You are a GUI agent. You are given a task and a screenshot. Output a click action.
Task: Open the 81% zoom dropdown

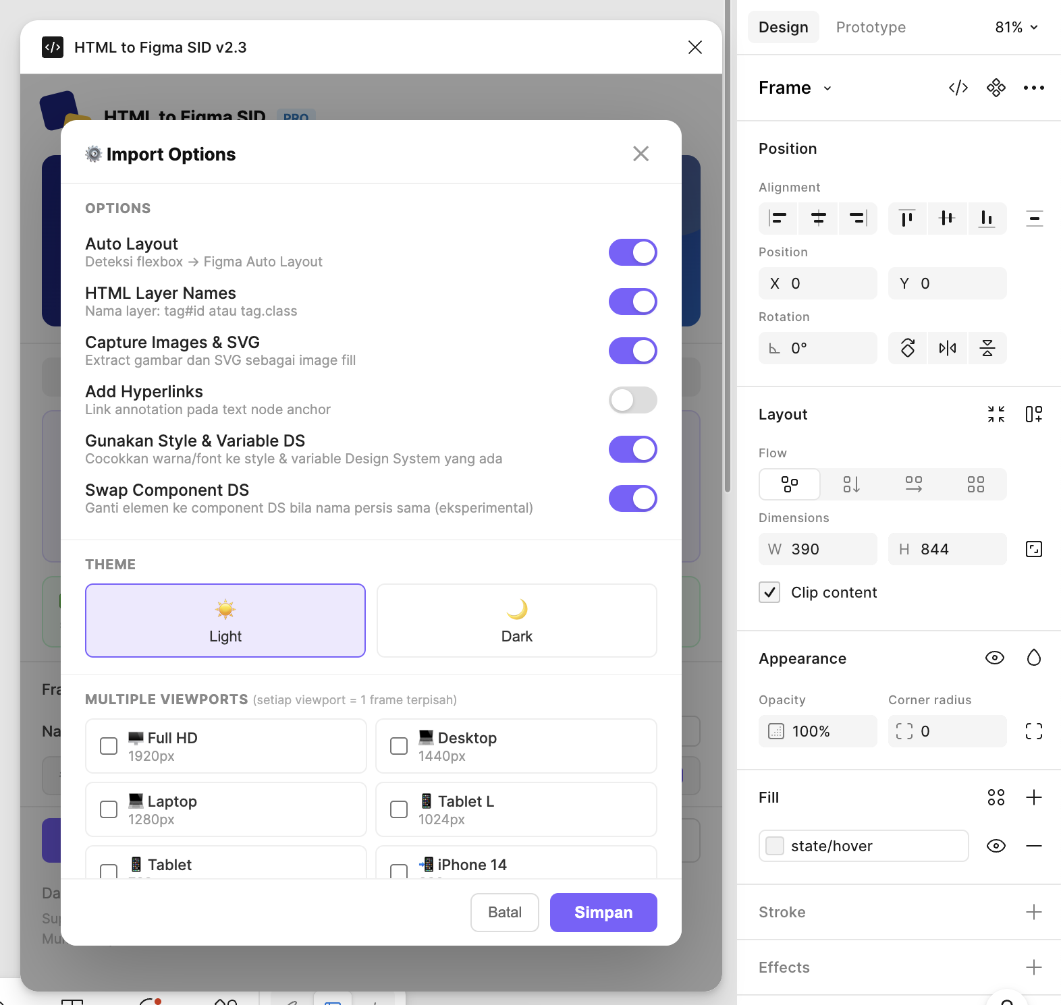tap(1017, 27)
